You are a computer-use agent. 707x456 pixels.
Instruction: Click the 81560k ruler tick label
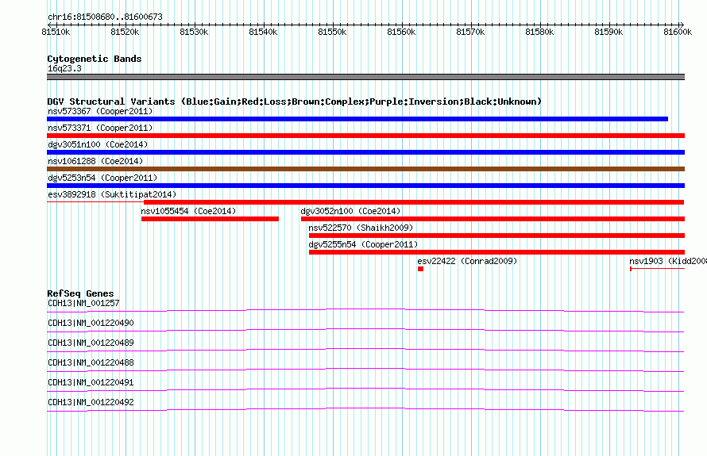[x=401, y=32]
